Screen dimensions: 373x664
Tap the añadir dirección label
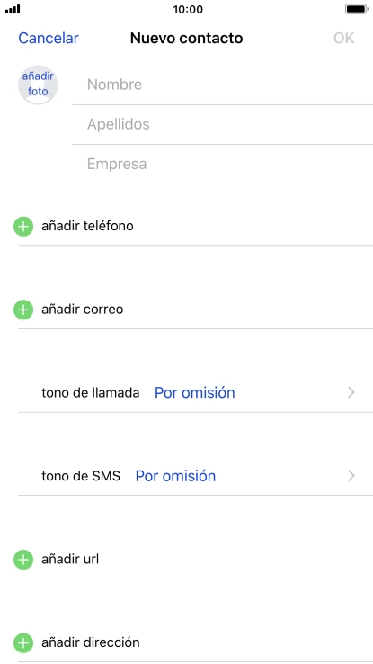click(91, 642)
